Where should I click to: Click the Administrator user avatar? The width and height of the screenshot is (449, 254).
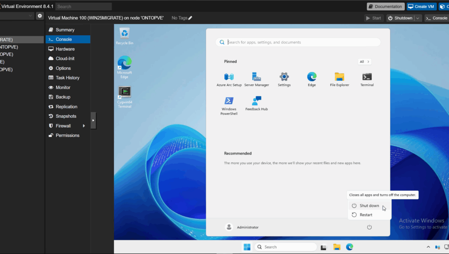(229, 227)
